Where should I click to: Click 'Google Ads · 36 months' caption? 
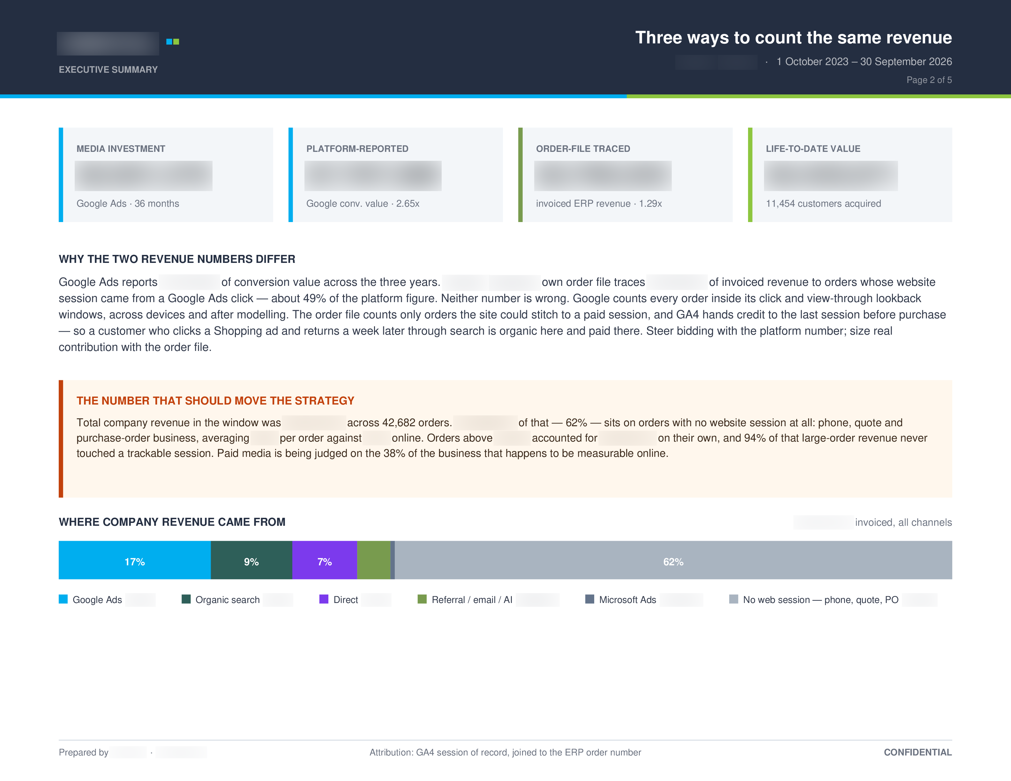click(x=128, y=204)
